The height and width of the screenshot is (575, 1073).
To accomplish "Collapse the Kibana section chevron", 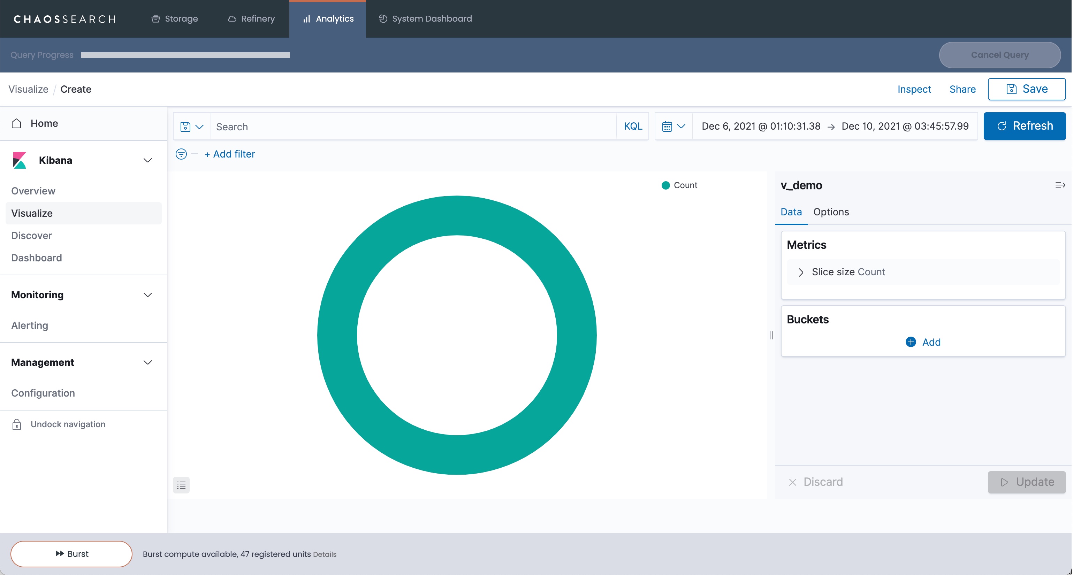I will 147,160.
